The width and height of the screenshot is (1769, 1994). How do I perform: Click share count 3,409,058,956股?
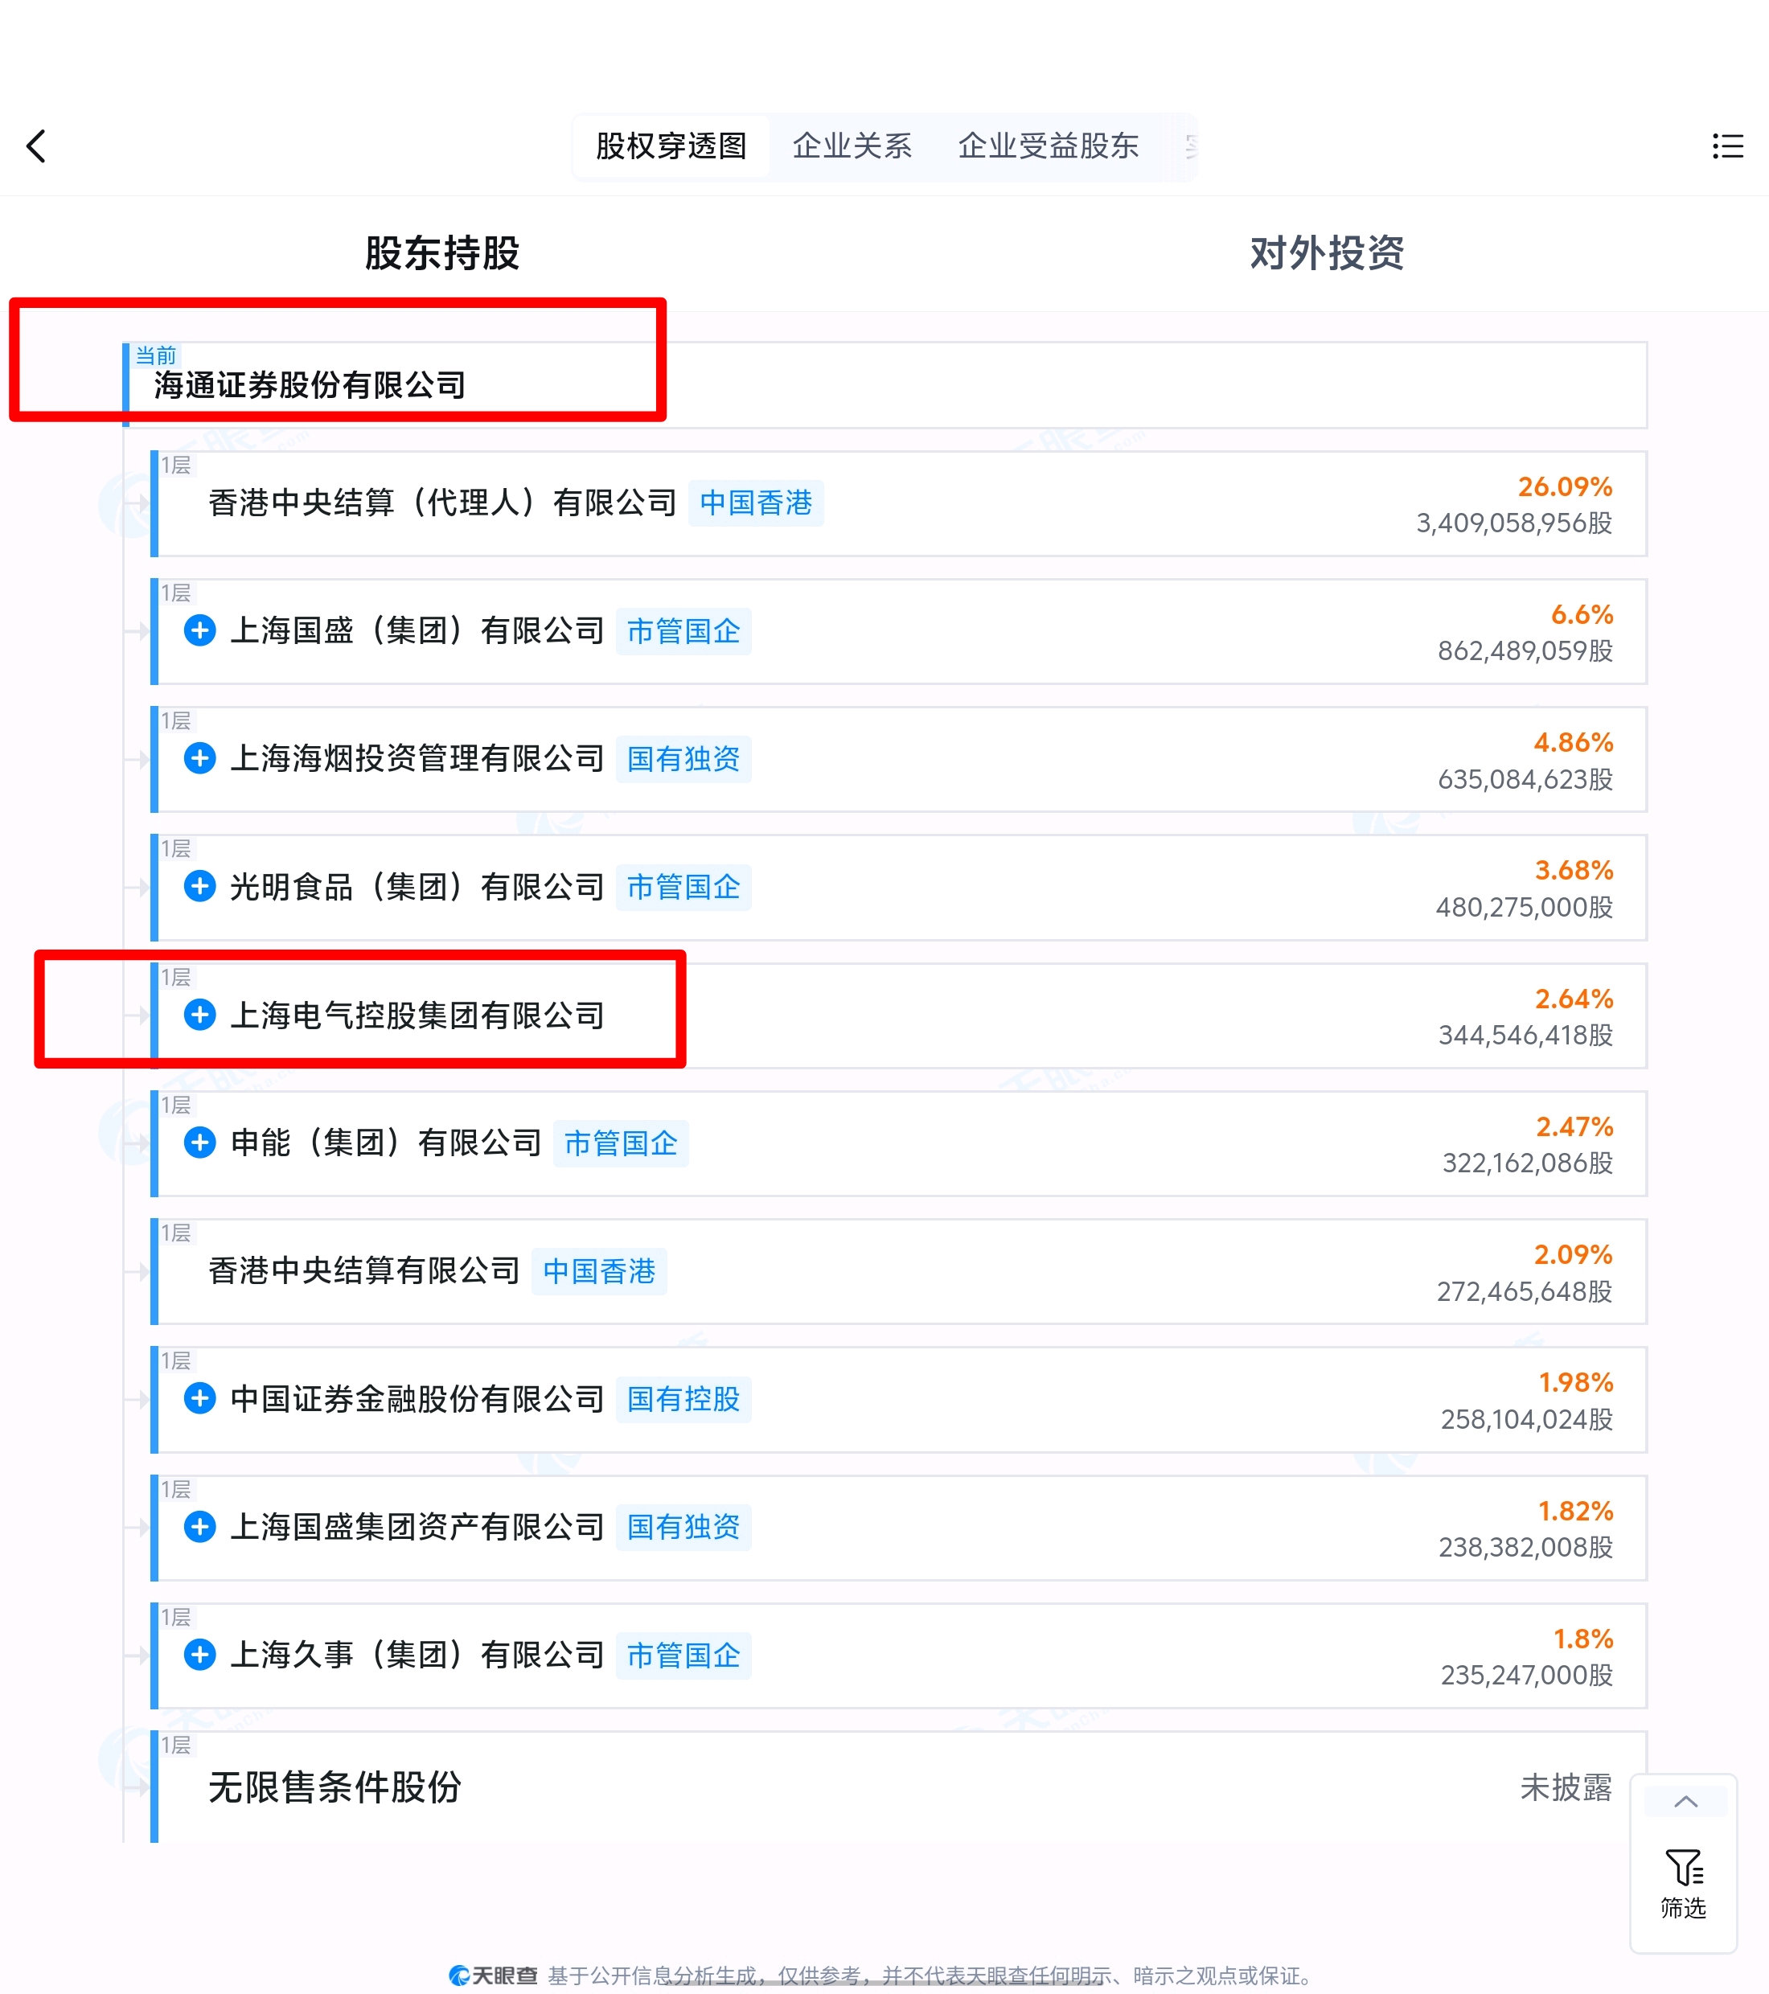pyautogui.click(x=1513, y=523)
